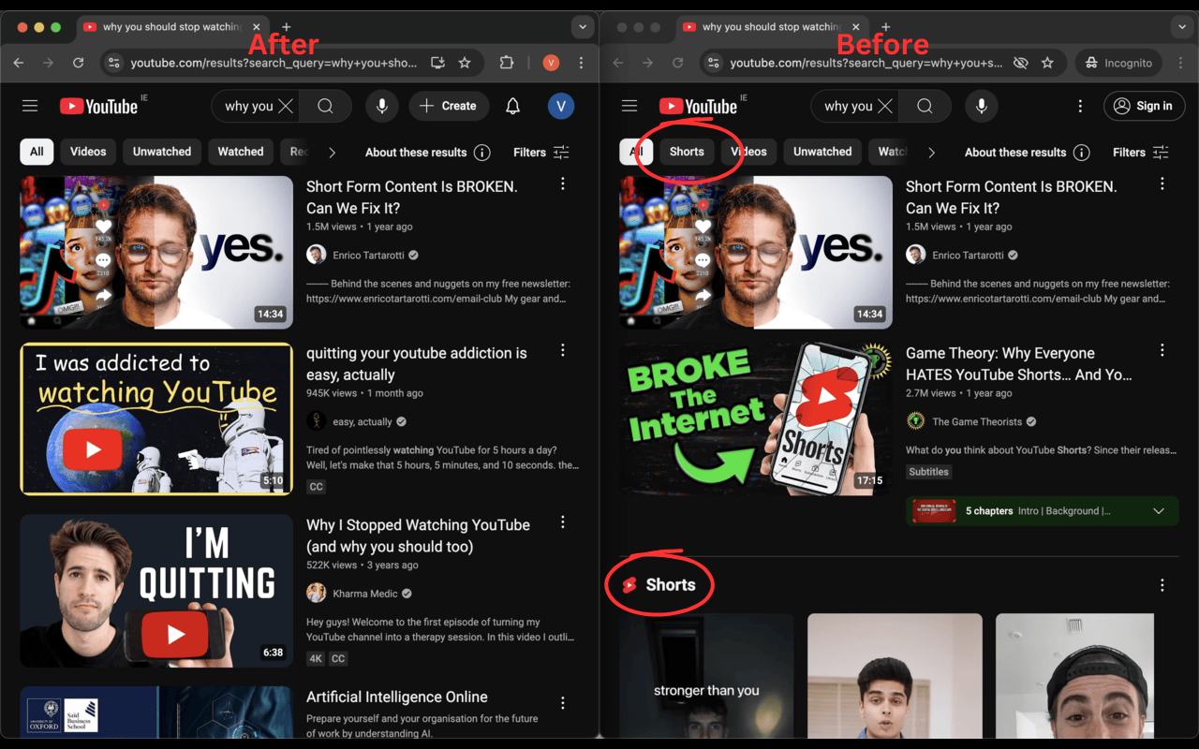Click browser tab title in Before window
Screen dimensions: 1199x749
[x=772, y=27]
